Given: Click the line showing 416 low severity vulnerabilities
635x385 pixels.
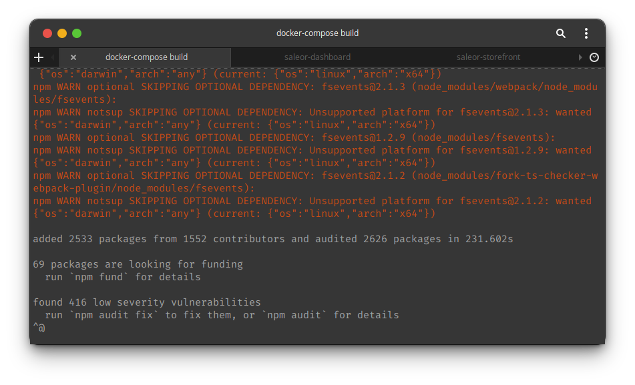Looking at the screenshot, I should pyautogui.click(x=147, y=302).
